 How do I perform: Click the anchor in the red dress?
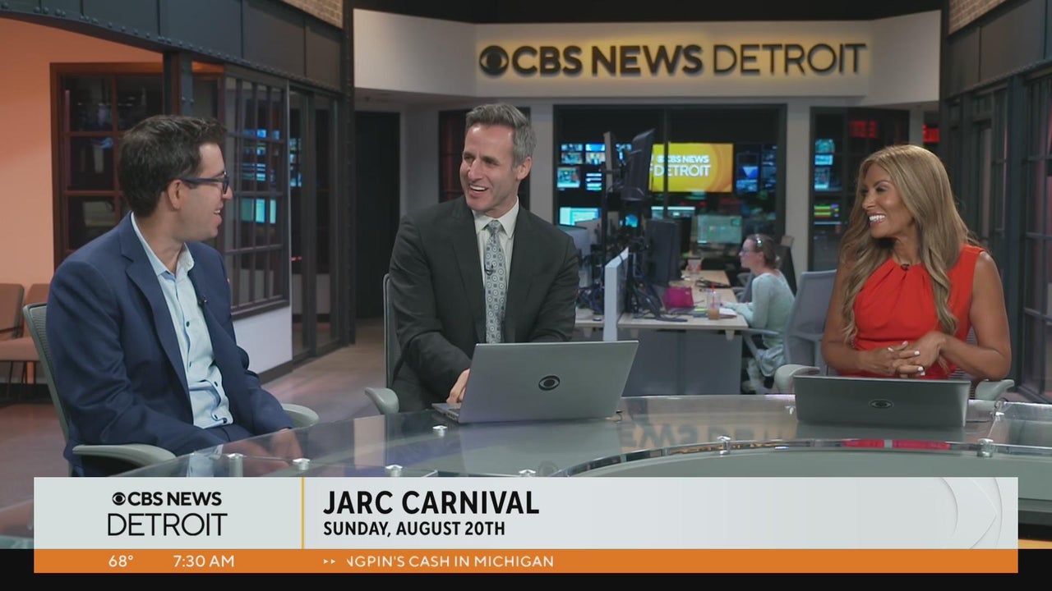(x=912, y=279)
